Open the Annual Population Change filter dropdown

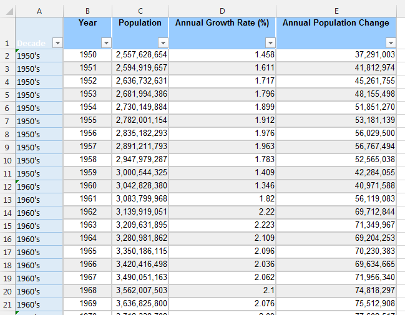(391, 42)
